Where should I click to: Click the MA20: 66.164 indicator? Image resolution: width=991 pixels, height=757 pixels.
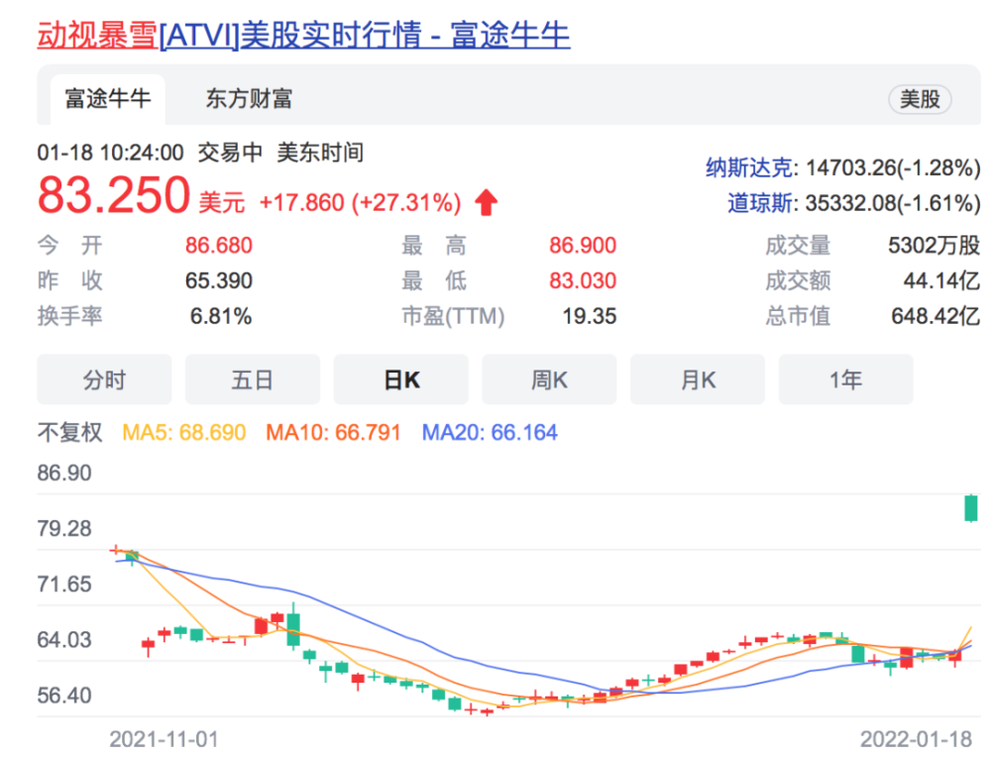point(490,432)
